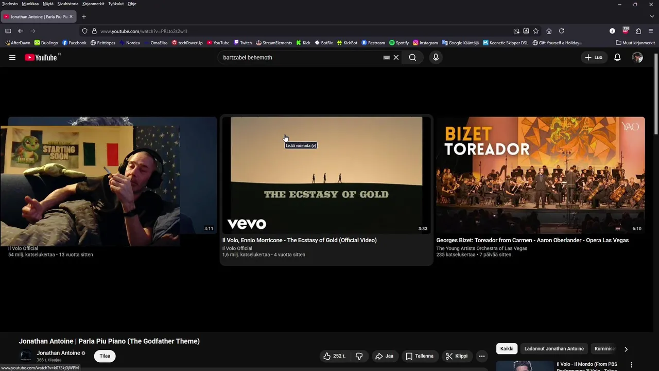Viewport: 659px width, 371px height.
Task: Bookmark this page with the star icon
Action: tap(536, 31)
